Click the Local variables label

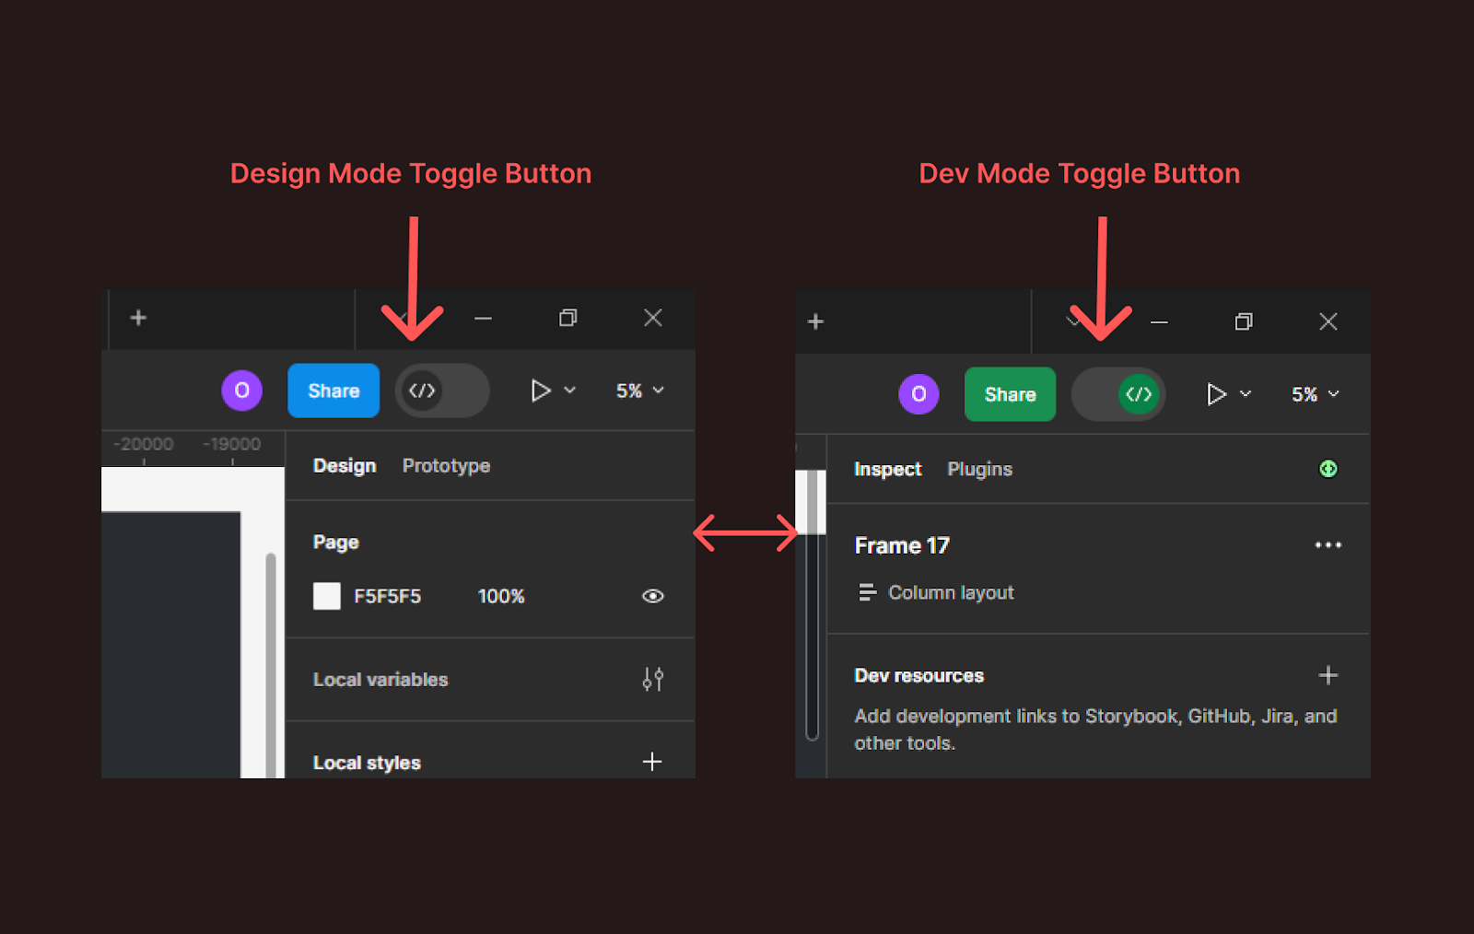(x=380, y=680)
